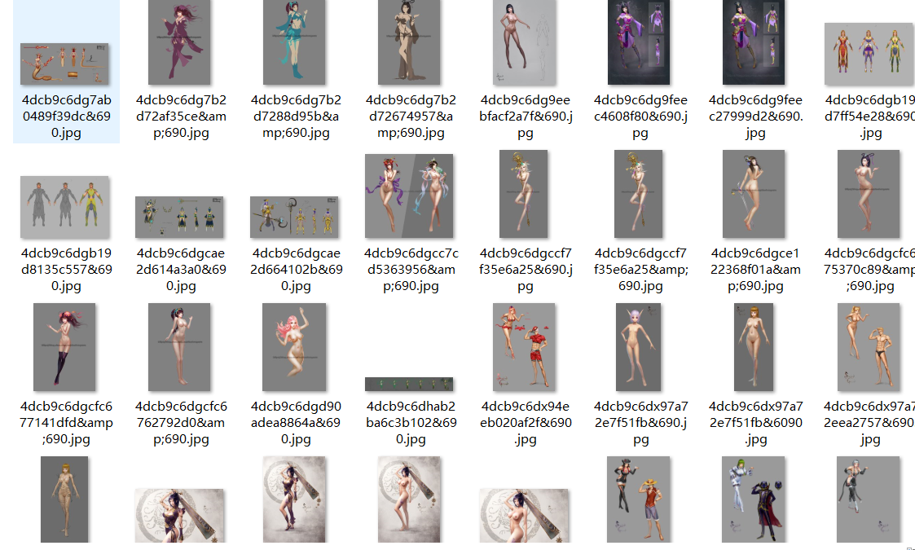The height and width of the screenshot is (550, 915).
Task: Select thumbnail of 4dcb9c6dgb19d7ff54e28 with three costumed figures
Action: coord(869,54)
